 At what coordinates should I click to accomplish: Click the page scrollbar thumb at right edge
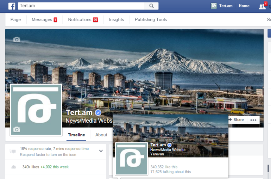pos(268,168)
